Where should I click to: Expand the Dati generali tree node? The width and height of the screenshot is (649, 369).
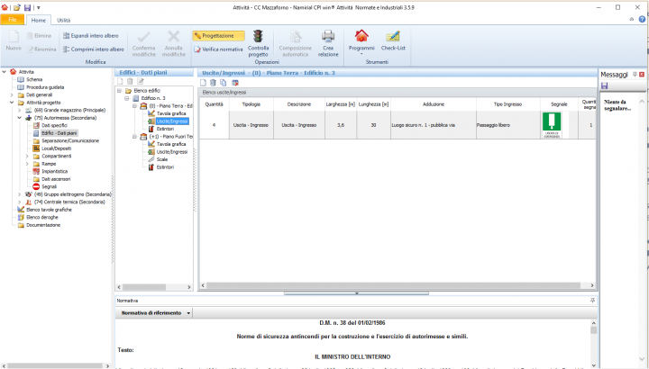11,94
